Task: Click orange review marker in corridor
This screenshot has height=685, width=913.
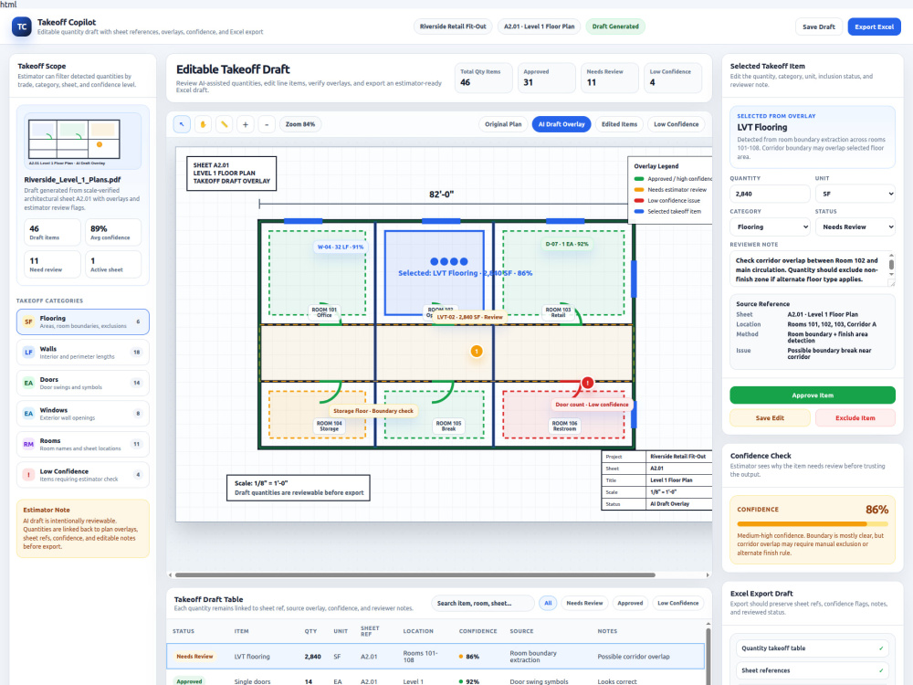Action: click(477, 352)
